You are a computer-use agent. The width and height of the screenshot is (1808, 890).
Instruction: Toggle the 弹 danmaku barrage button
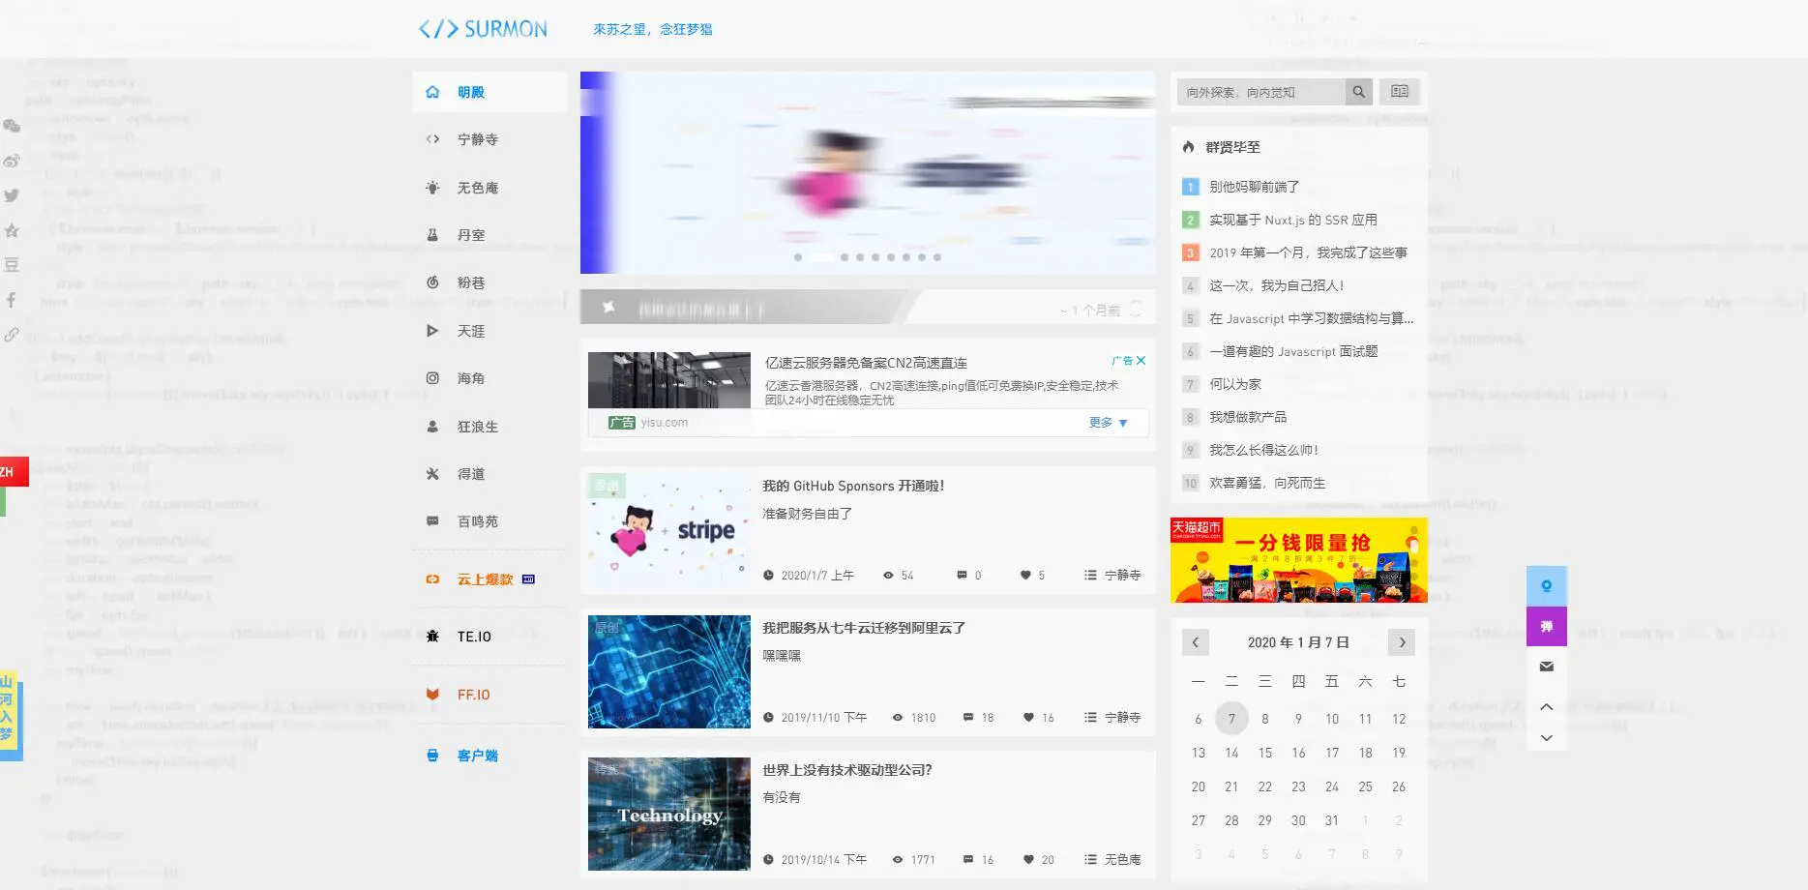coord(1546,625)
